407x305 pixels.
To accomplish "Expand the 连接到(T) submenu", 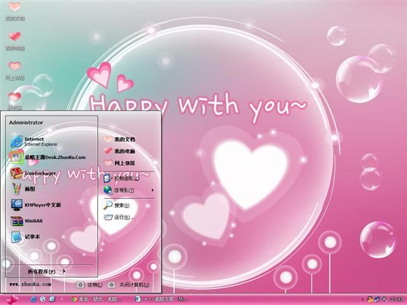I will (x=128, y=190).
